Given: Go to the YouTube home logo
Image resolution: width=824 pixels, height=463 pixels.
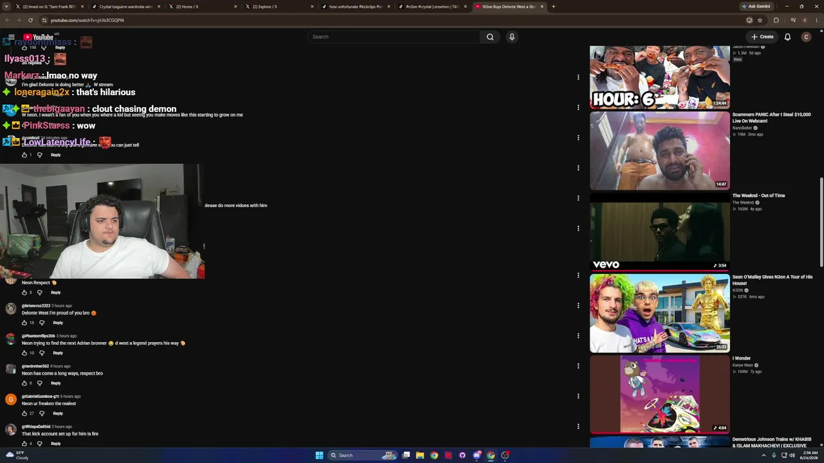Looking at the screenshot, I should [38, 37].
